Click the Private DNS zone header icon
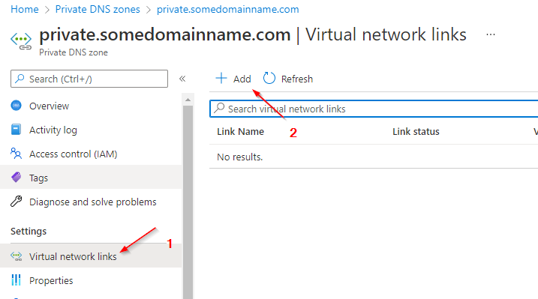Image resolution: width=538 pixels, height=299 pixels. (21, 41)
